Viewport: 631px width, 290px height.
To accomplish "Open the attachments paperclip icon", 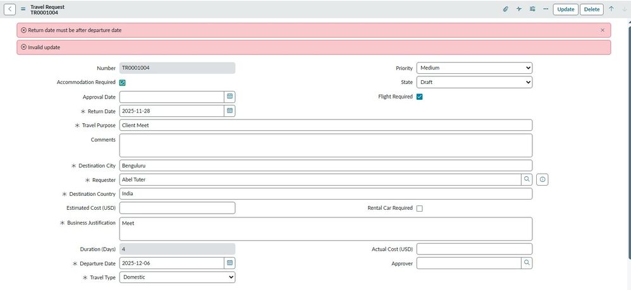I will (505, 9).
